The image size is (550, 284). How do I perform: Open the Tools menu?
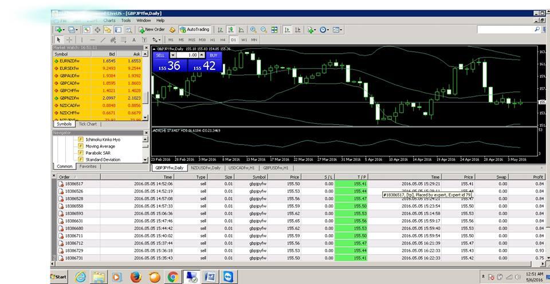[126, 21]
